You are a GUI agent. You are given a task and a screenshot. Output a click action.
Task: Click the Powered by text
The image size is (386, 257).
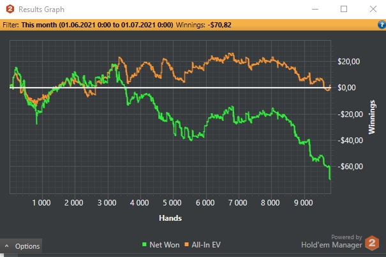coord(346,237)
